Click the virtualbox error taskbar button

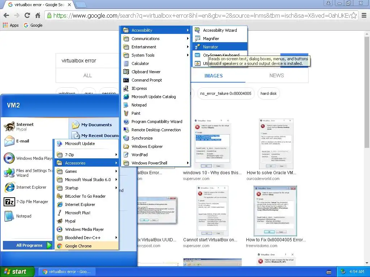coord(68,272)
